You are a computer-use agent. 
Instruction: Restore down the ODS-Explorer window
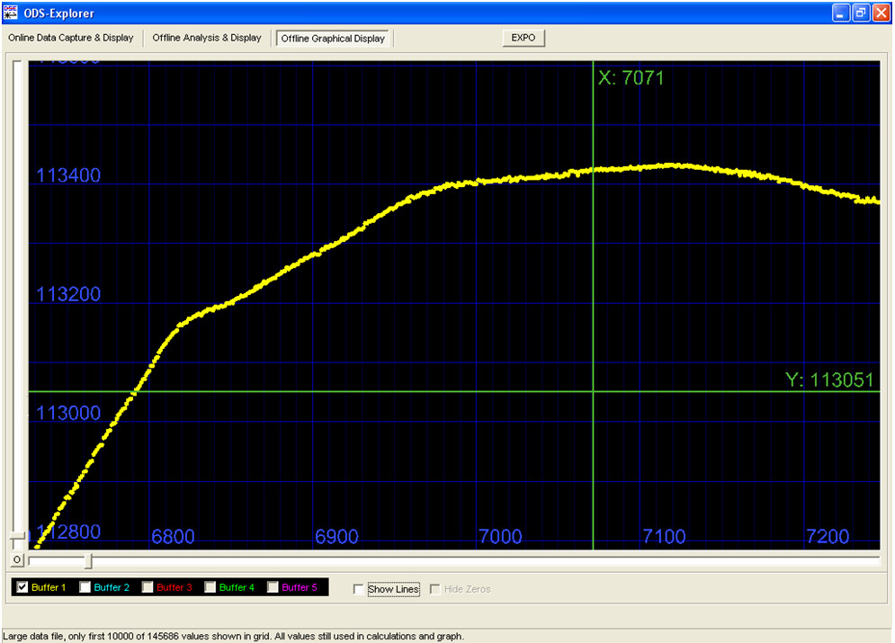click(x=860, y=13)
